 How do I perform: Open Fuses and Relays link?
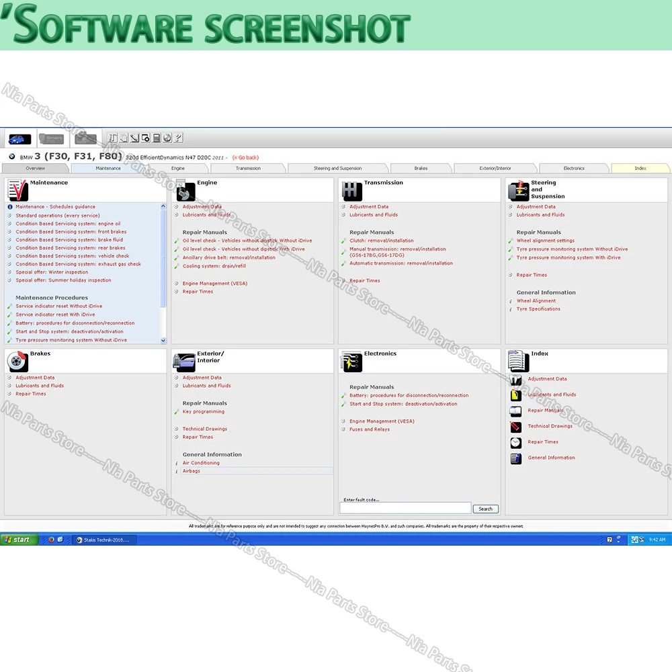(x=370, y=429)
